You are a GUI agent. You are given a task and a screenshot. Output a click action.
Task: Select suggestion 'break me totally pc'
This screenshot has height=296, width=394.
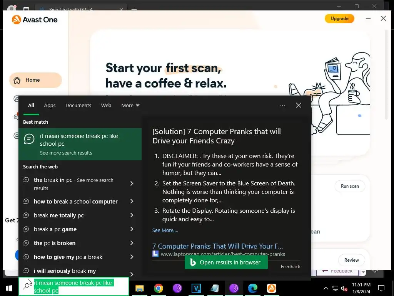click(x=59, y=215)
